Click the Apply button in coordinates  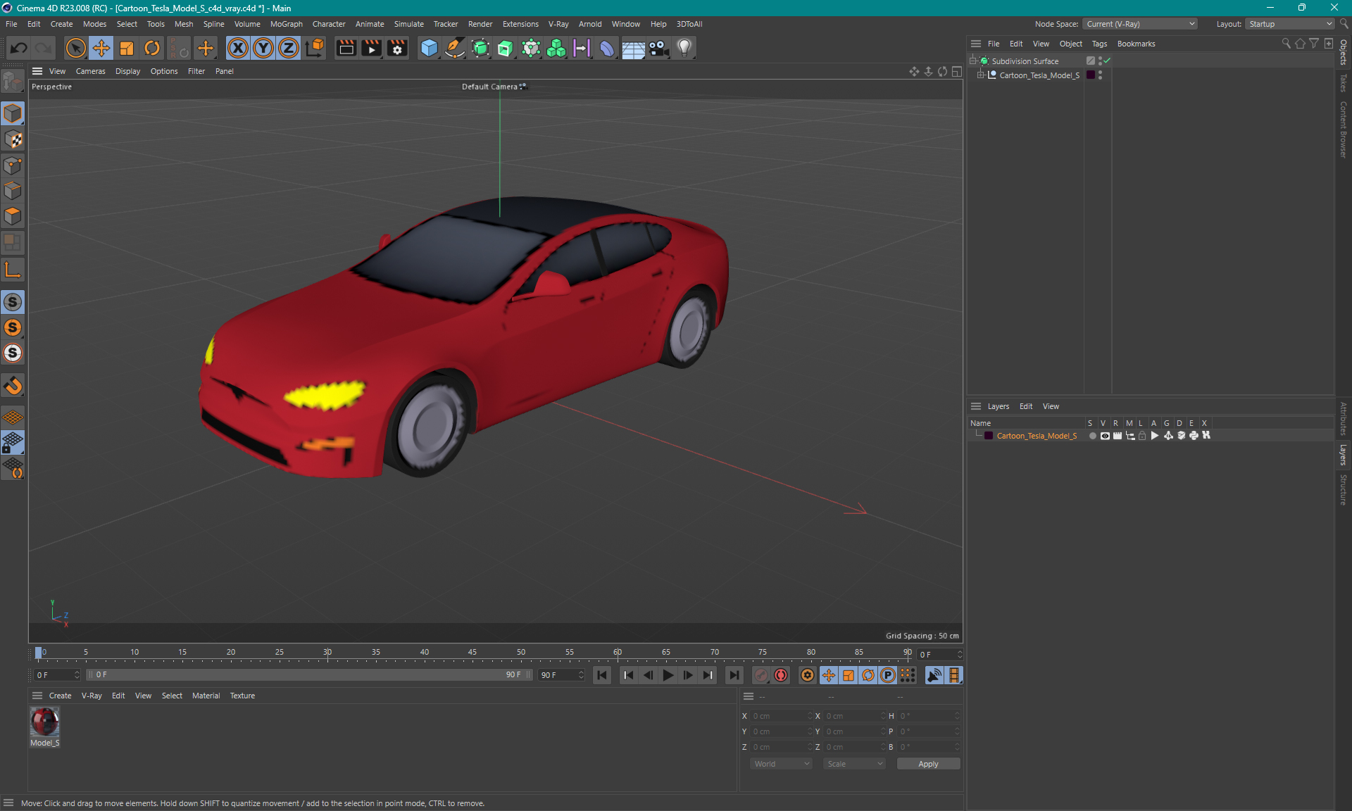pos(926,764)
